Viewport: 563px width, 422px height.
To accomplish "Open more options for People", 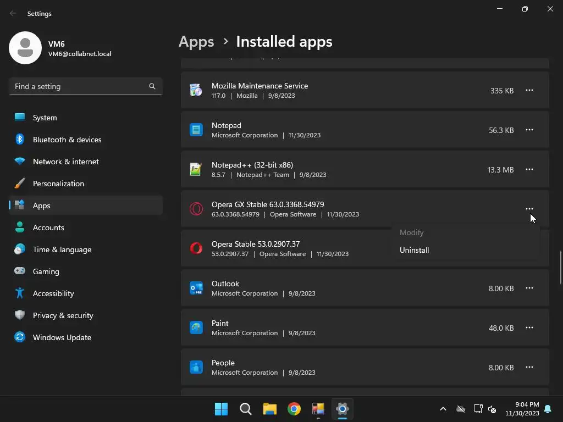I will 529,367.
